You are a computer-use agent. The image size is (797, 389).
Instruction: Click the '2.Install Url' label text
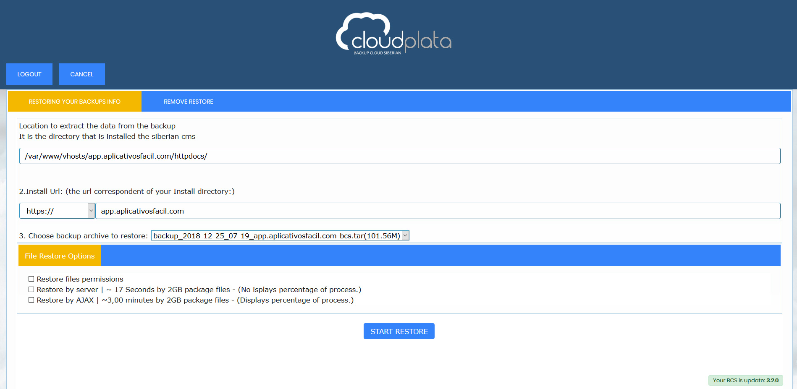tap(127, 191)
